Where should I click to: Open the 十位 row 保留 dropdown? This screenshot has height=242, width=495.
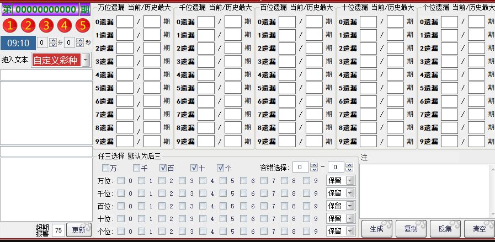(x=350, y=218)
